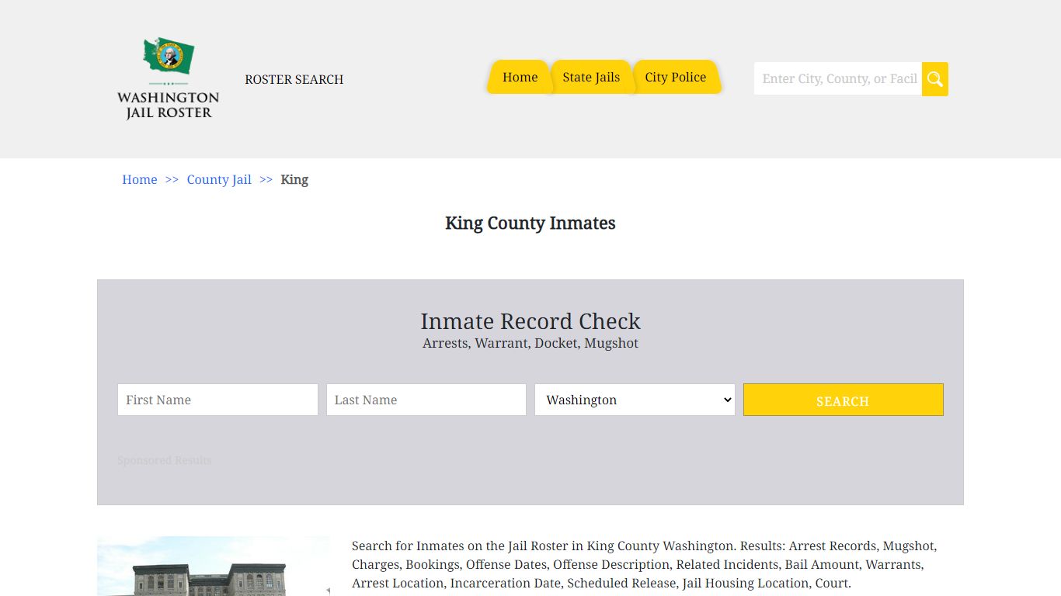This screenshot has width=1061, height=596.
Task: Open the ROSTER SEARCH header link
Action: [x=294, y=79]
